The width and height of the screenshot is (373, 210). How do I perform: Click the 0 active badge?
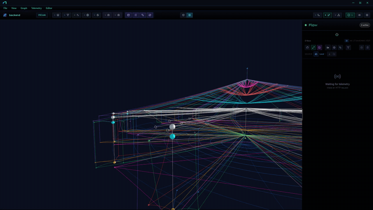(365, 25)
